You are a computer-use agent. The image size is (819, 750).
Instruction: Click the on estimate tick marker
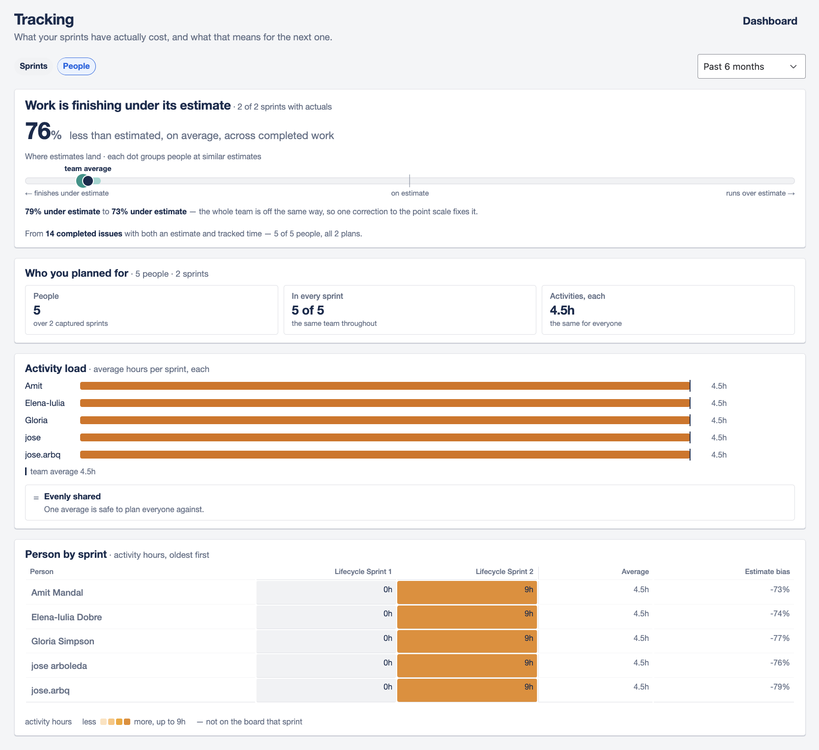pyautogui.click(x=409, y=181)
